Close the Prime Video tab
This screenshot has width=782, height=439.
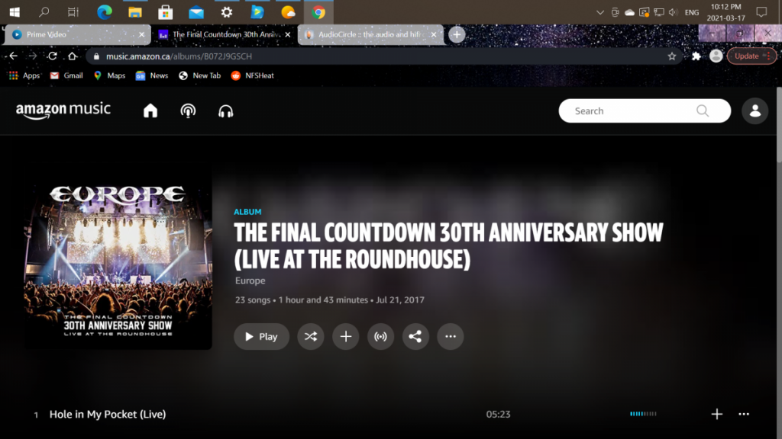(141, 34)
